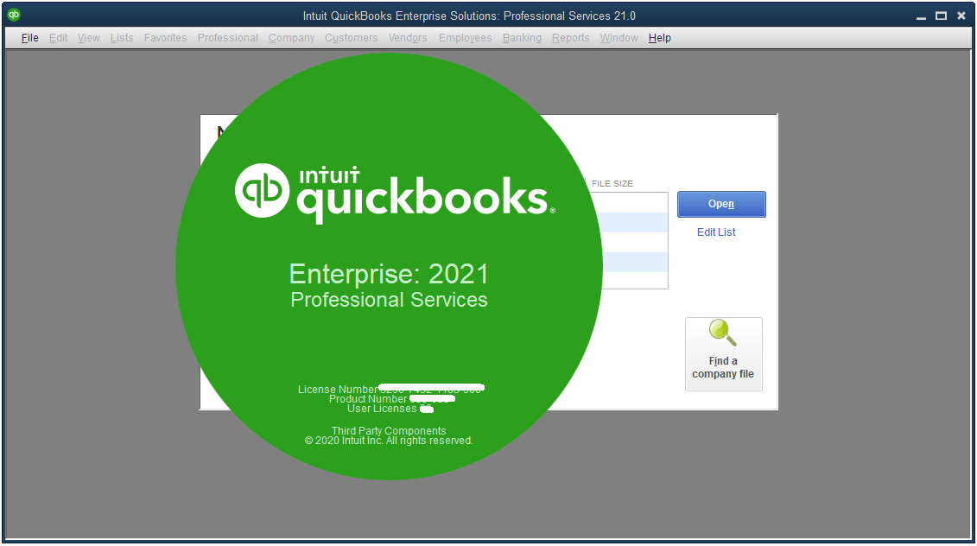Open the Employees menu
The image size is (977, 546).
click(465, 38)
